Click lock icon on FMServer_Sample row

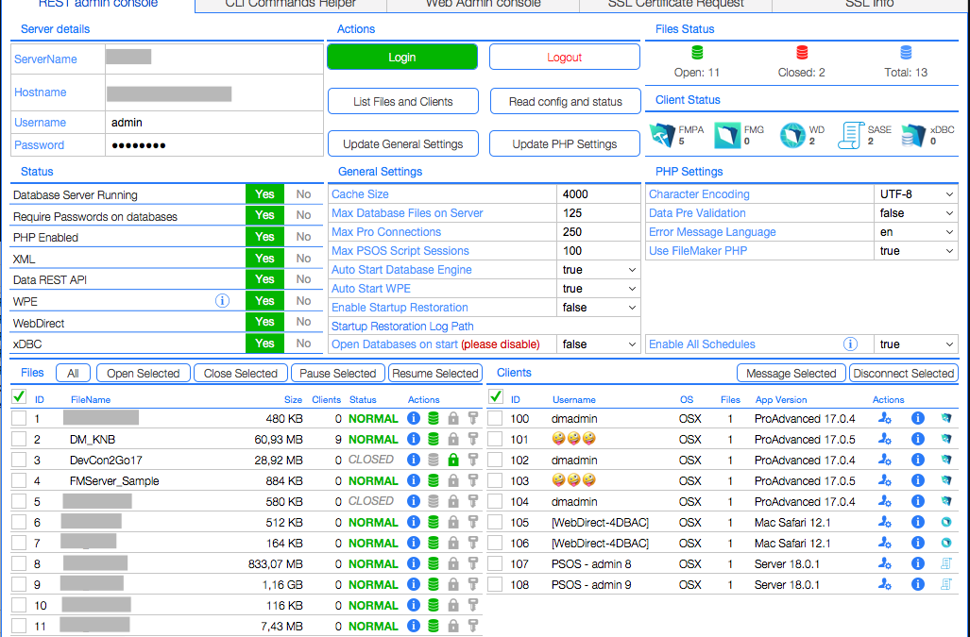point(453,480)
